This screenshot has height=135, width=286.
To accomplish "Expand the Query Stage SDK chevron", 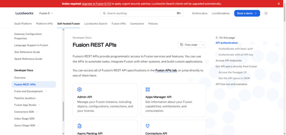I will 38,125.
